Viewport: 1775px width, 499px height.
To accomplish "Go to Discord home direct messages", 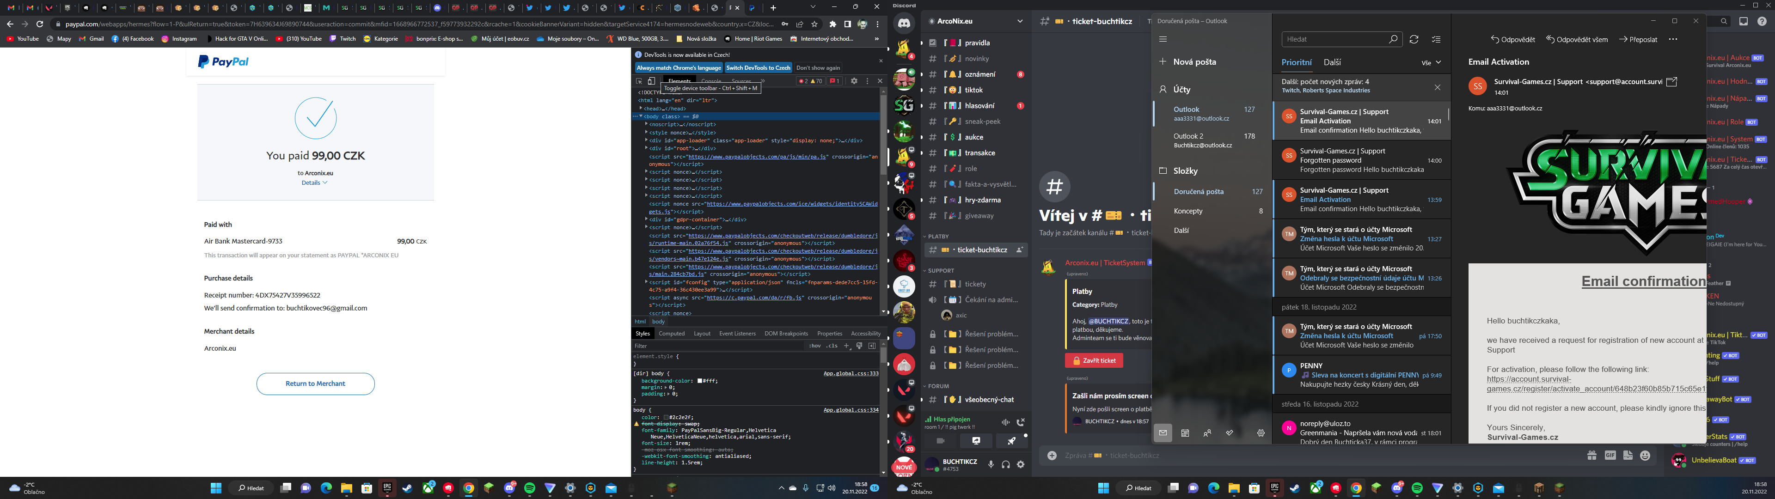I will click(x=904, y=24).
